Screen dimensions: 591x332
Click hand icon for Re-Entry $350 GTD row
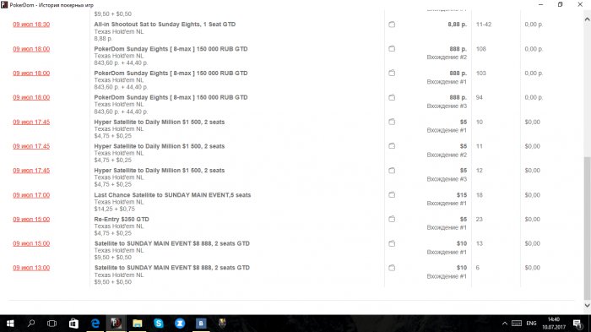pos(392,219)
